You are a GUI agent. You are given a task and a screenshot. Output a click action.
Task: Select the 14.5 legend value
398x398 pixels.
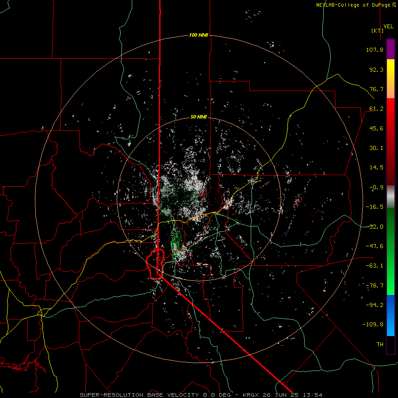[376, 168]
